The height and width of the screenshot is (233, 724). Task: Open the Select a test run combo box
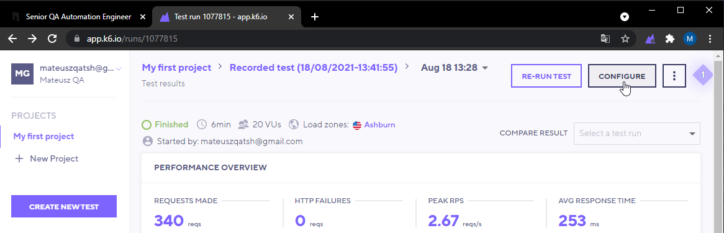[x=636, y=133]
